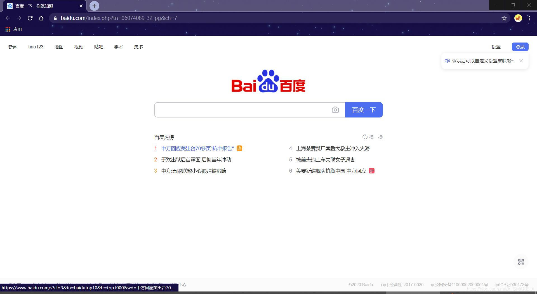Viewport: 537px width, 294px height.
Task: Click the 新 badge on hot item 6
Action: tap(371, 171)
